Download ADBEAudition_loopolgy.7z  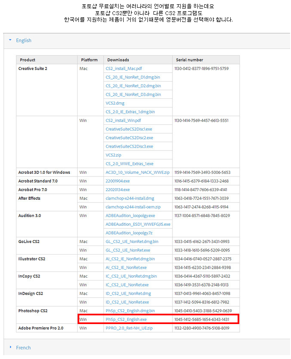coord(129,233)
